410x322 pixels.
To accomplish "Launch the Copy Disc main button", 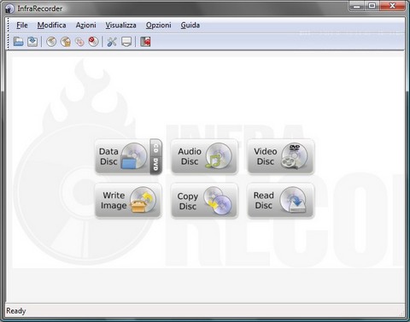I will 204,201.
